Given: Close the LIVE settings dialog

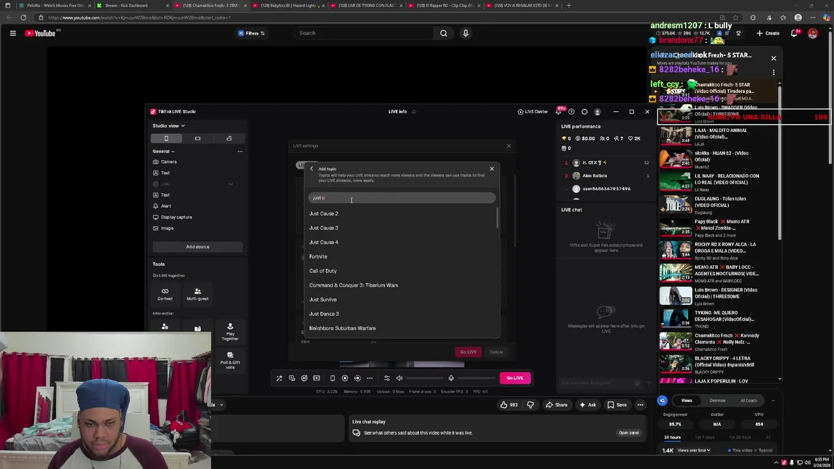Looking at the screenshot, I should click(509, 146).
